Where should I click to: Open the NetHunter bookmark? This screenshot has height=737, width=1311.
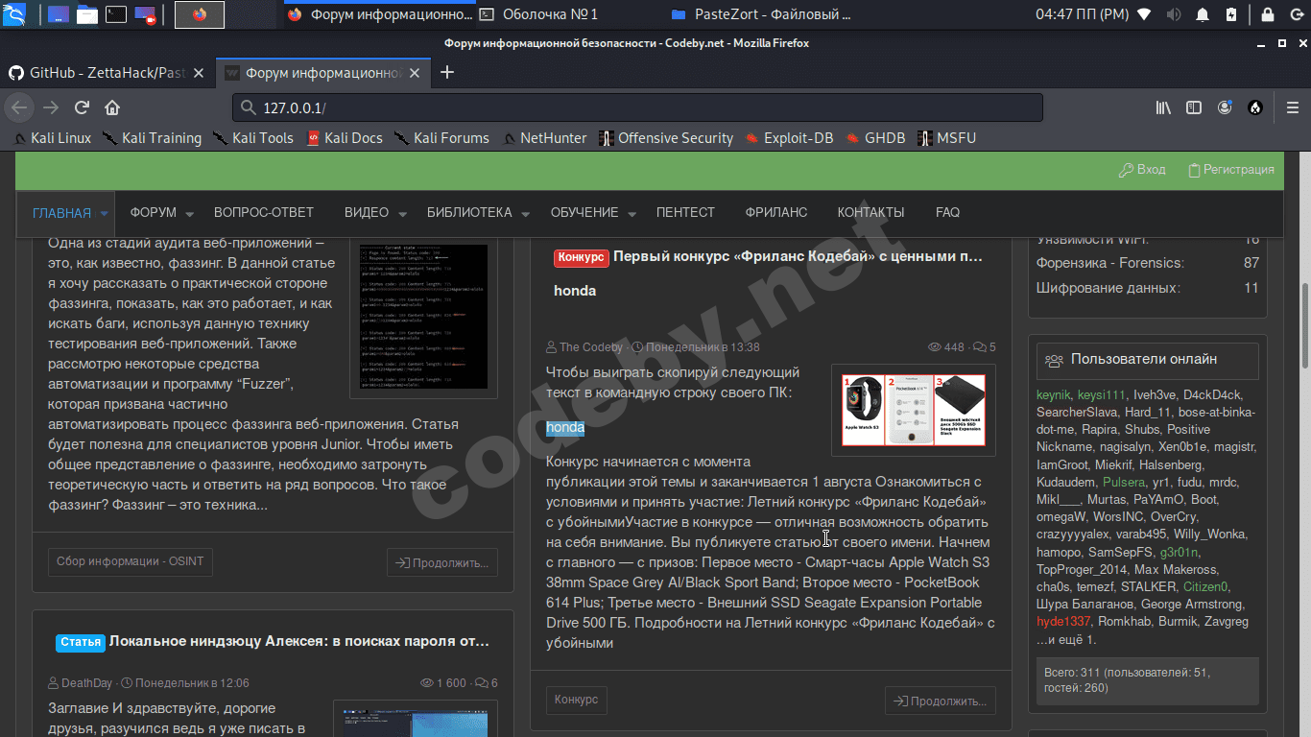click(x=544, y=138)
